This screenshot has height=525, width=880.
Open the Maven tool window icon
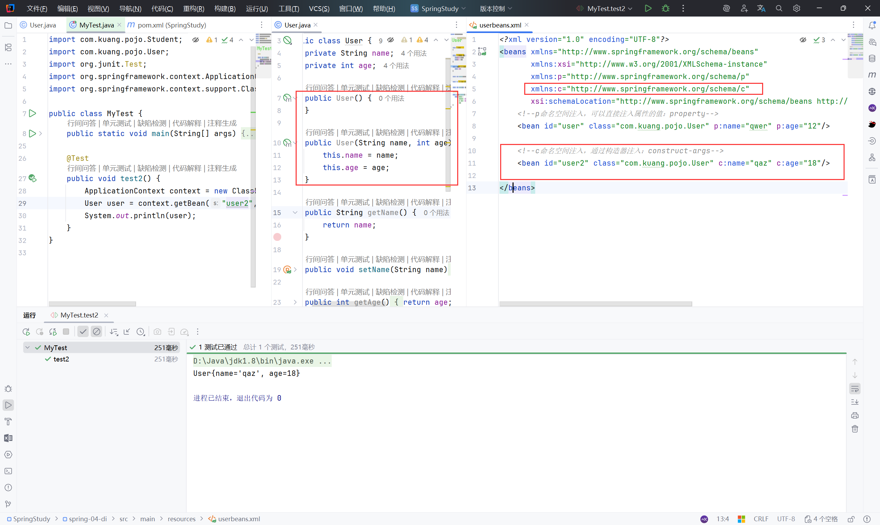pos(872,75)
